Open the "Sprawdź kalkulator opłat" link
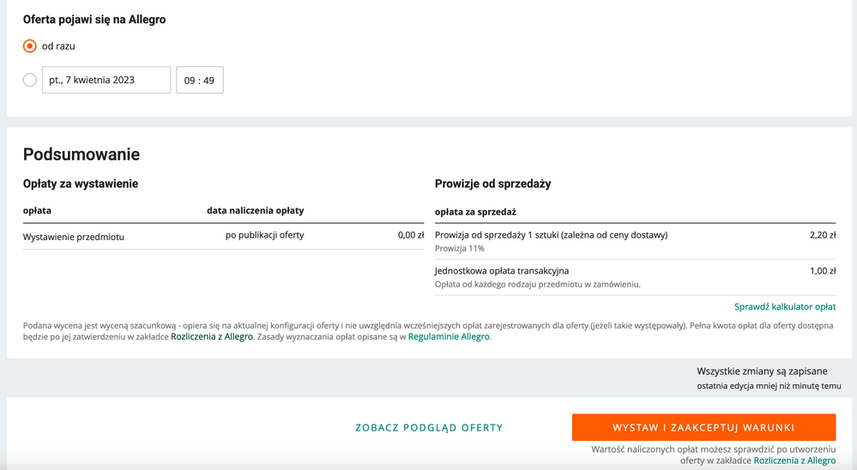This screenshot has height=470, width=857. (784, 306)
